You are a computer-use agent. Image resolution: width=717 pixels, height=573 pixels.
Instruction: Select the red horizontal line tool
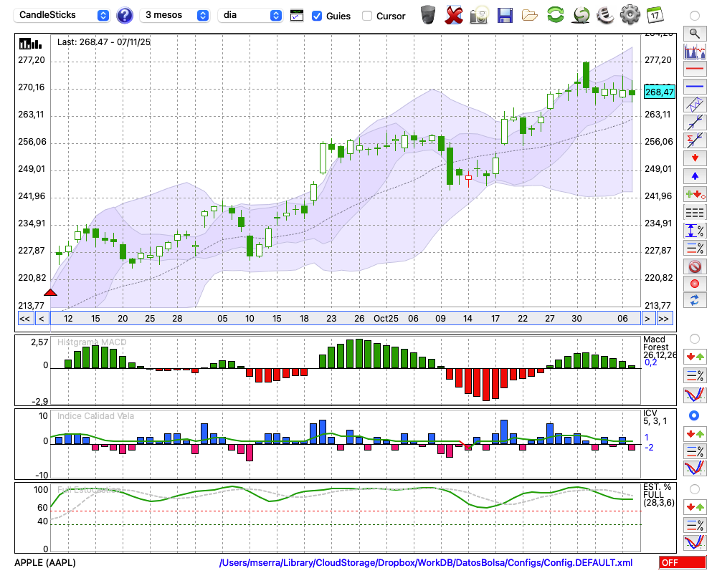694,69
